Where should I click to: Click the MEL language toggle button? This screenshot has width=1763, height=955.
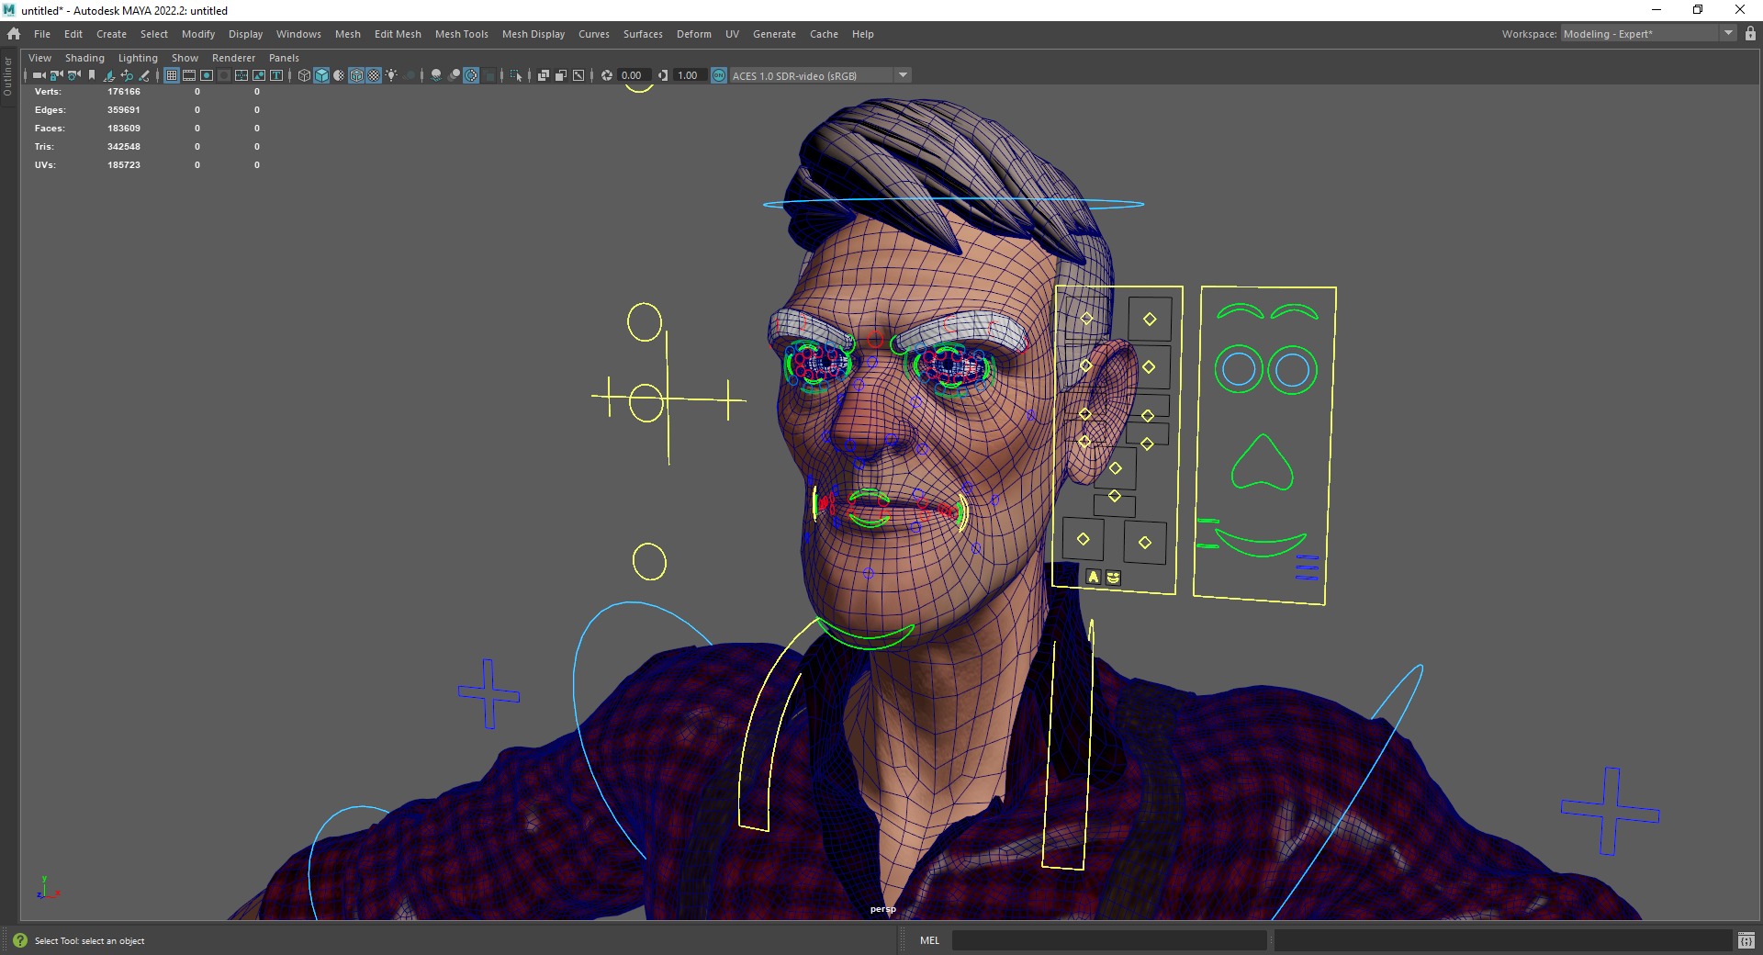[929, 940]
